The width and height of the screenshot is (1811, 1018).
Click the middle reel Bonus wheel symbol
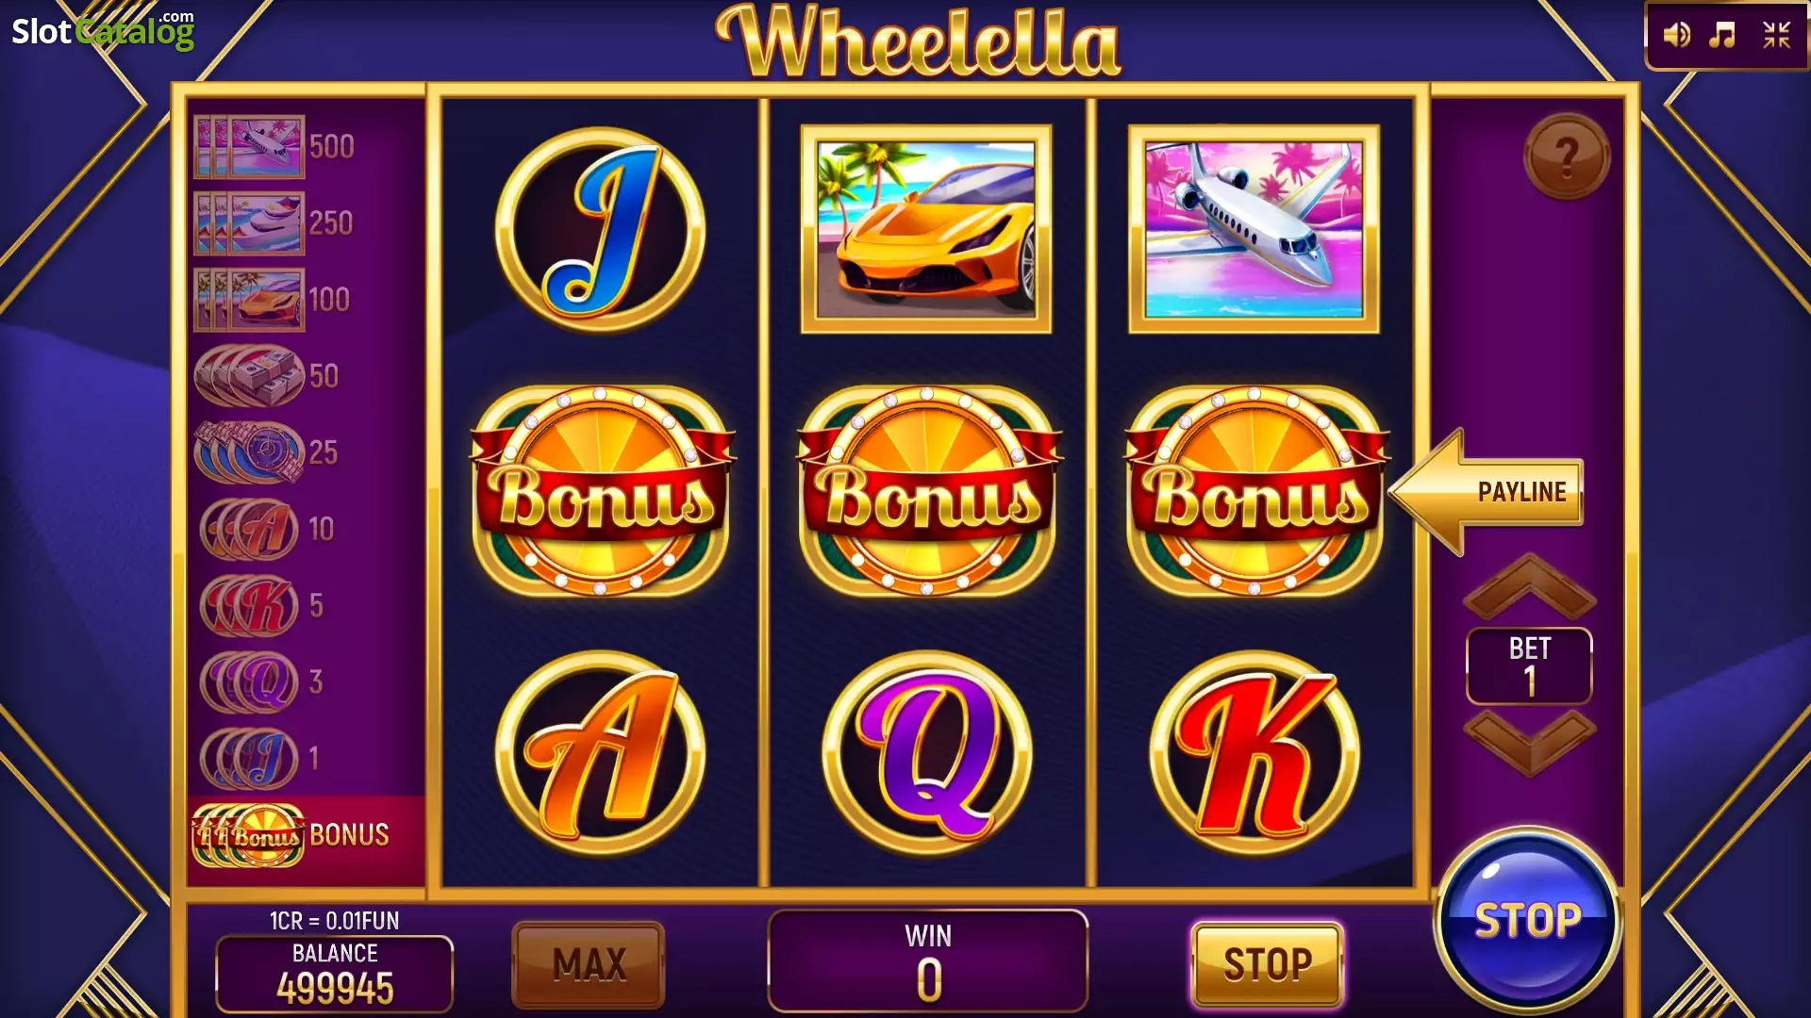tap(927, 490)
